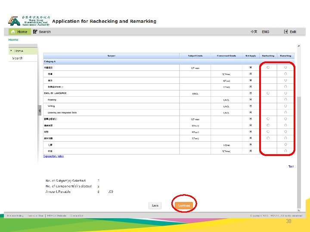
Task: Select Not Apply for Listening and Integrated Skills
Action: 251,112
